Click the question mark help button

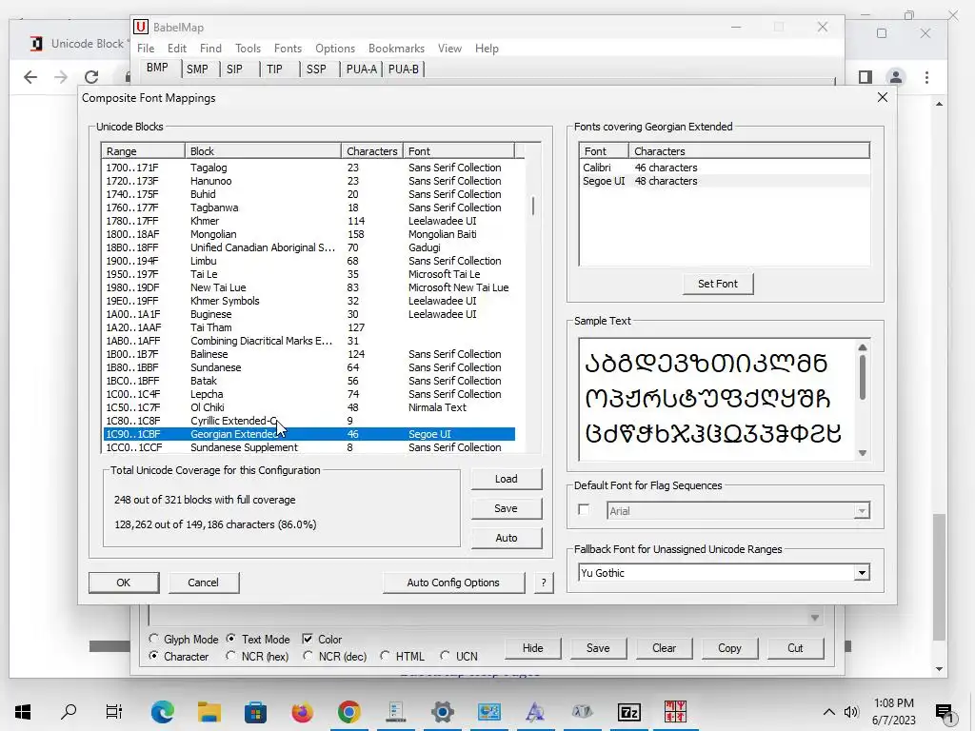[x=544, y=583]
